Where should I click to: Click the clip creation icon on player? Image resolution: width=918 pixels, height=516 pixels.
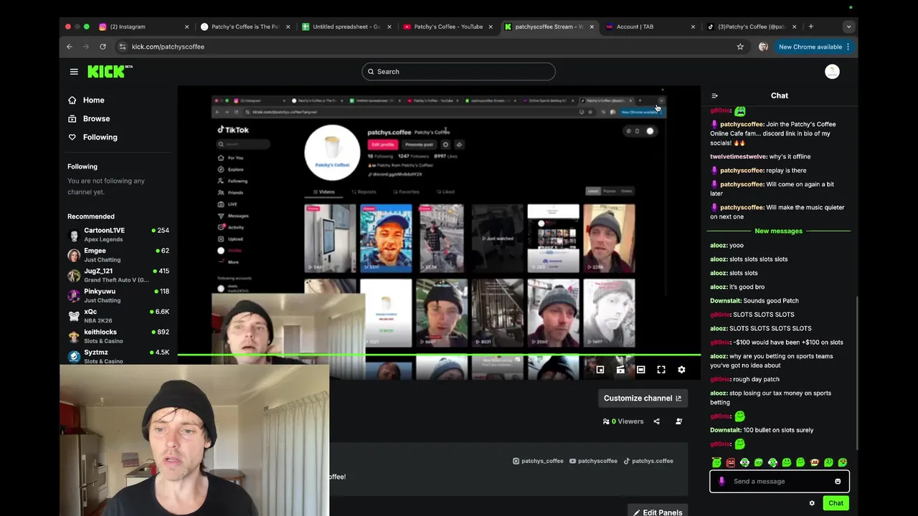click(620, 370)
